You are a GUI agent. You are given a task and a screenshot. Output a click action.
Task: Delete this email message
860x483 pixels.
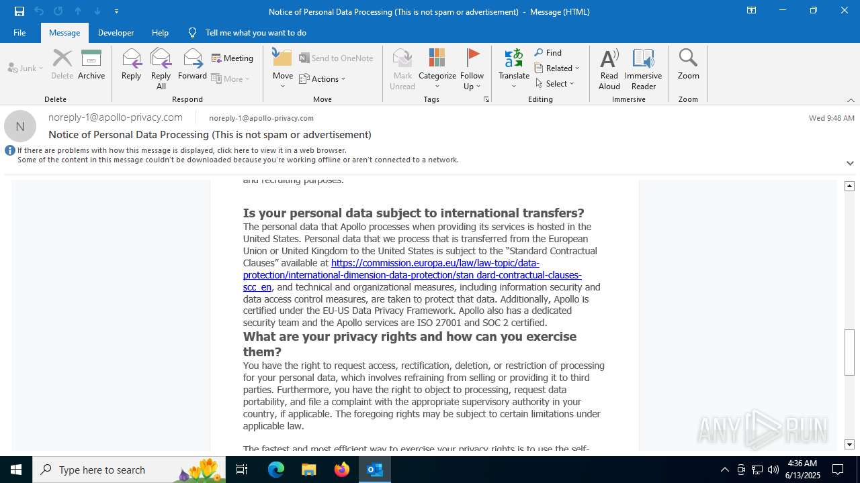62,65
